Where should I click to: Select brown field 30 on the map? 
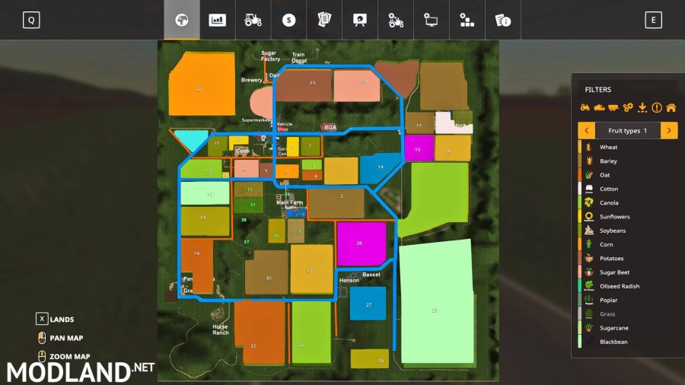click(266, 272)
